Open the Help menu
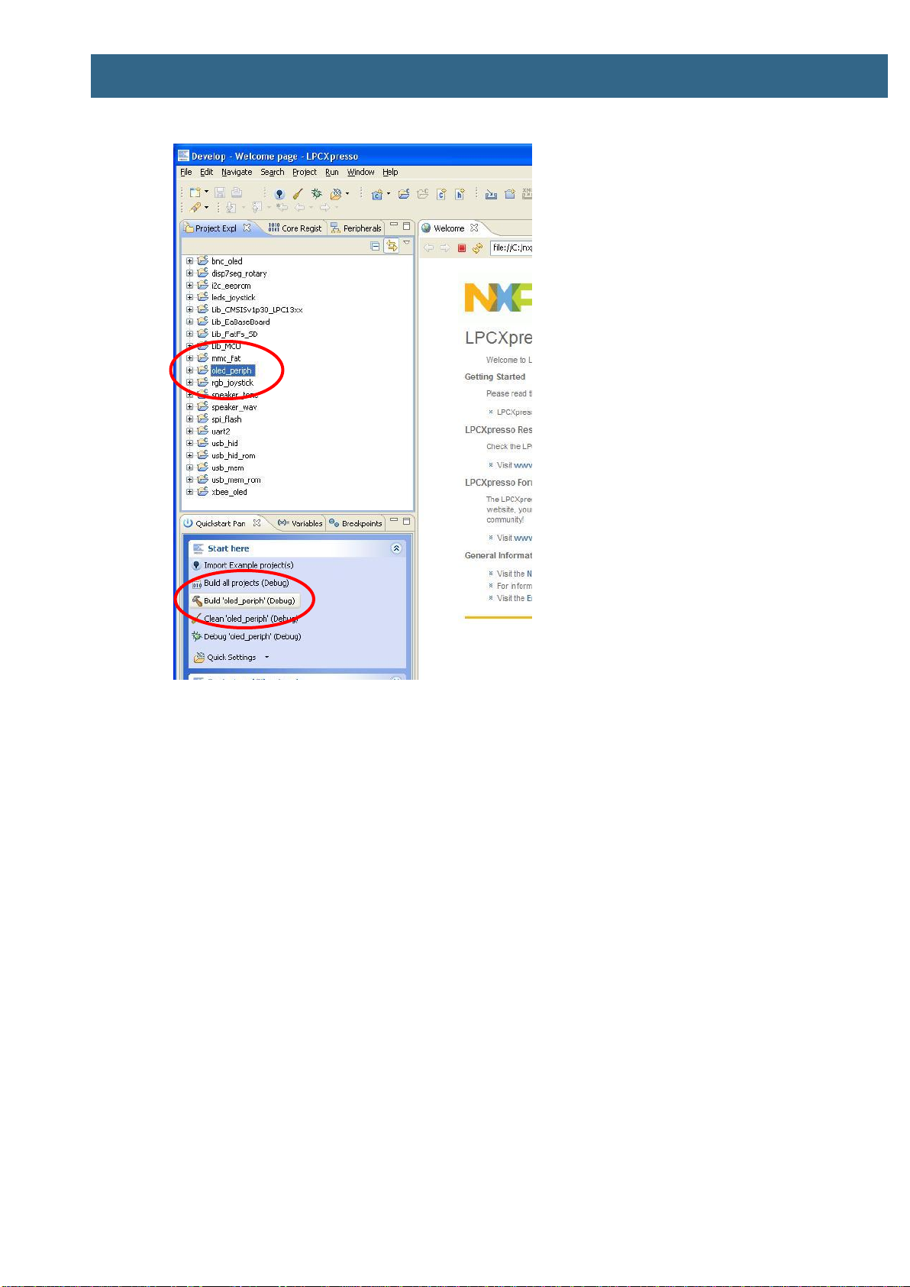This screenshot has width=910, height=1287. [x=390, y=172]
